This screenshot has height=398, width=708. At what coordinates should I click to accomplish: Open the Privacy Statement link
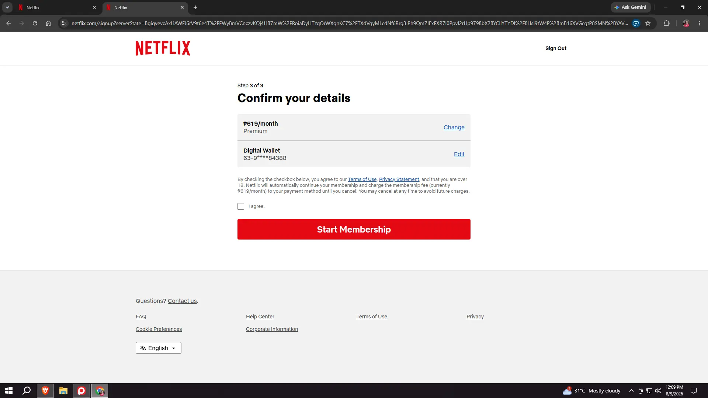[399, 179]
